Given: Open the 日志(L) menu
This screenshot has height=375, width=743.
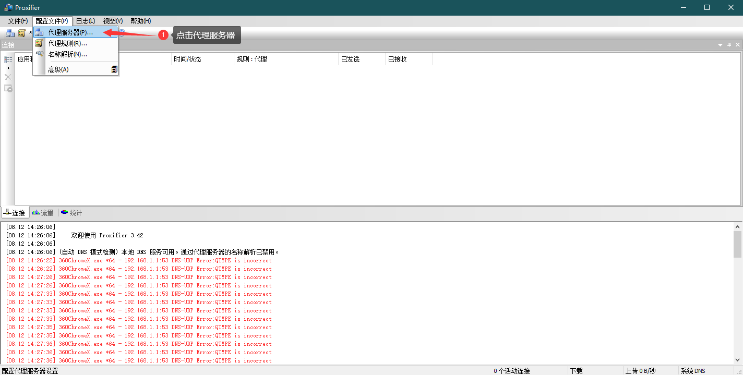Looking at the screenshot, I should pyautogui.click(x=86, y=21).
